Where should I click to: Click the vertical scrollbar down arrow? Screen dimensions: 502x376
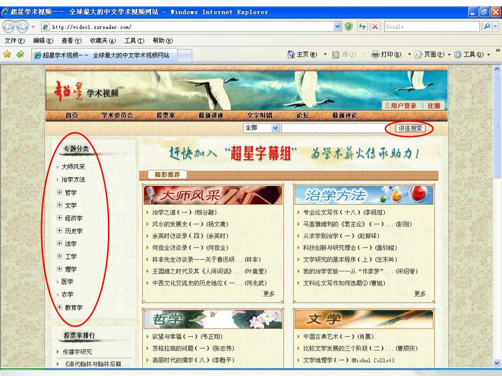tap(497, 363)
